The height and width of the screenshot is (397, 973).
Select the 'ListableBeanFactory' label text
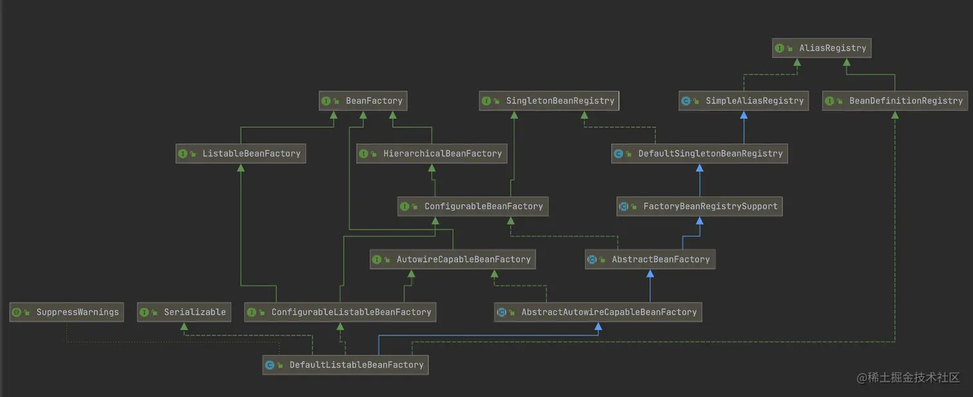[252, 154]
